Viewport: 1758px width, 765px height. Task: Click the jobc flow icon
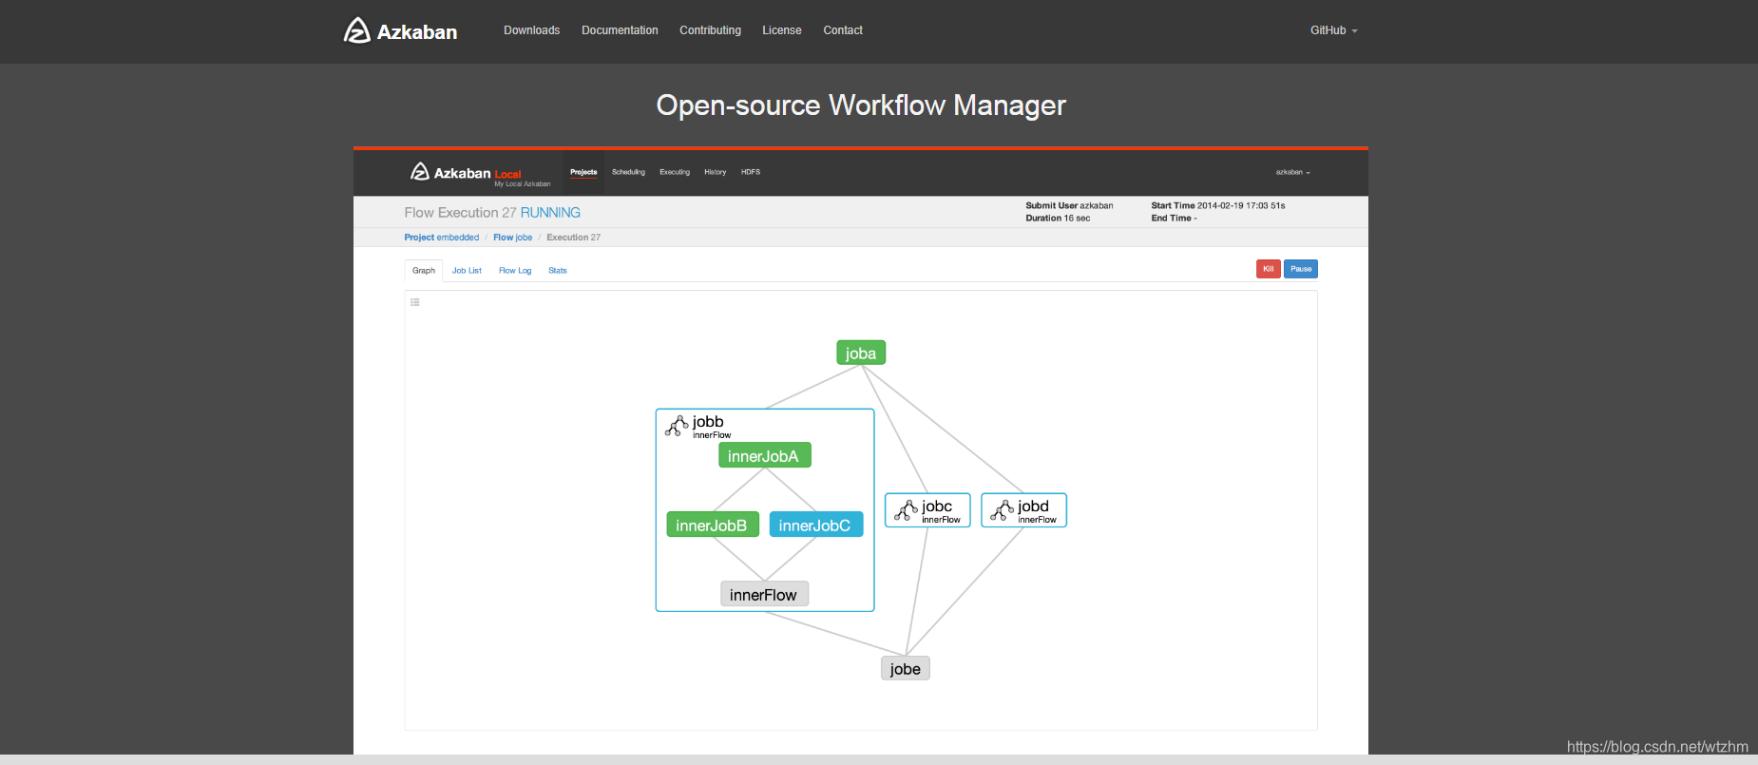tap(906, 510)
